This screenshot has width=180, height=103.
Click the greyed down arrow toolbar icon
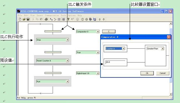(104, 19)
